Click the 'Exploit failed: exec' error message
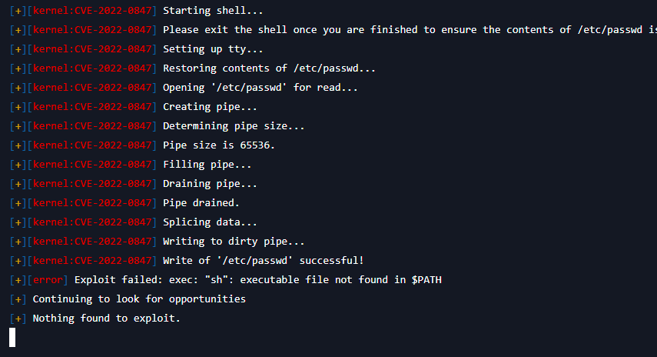657x357 pixels. click(257, 280)
